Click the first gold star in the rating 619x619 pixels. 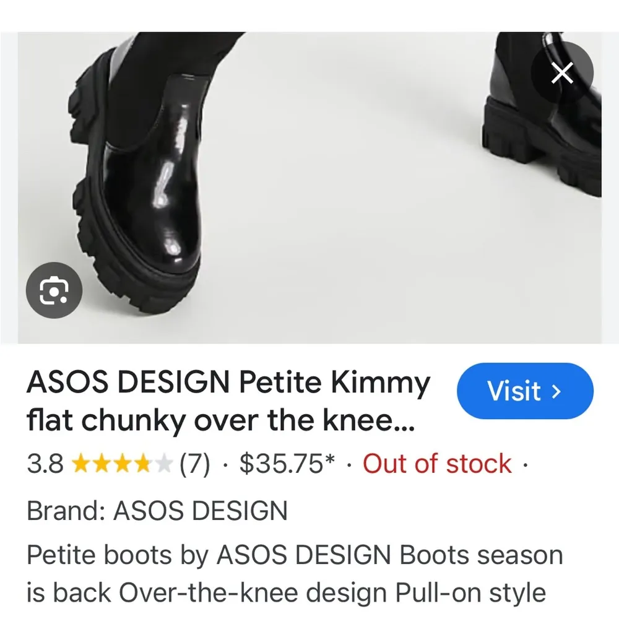(80, 464)
